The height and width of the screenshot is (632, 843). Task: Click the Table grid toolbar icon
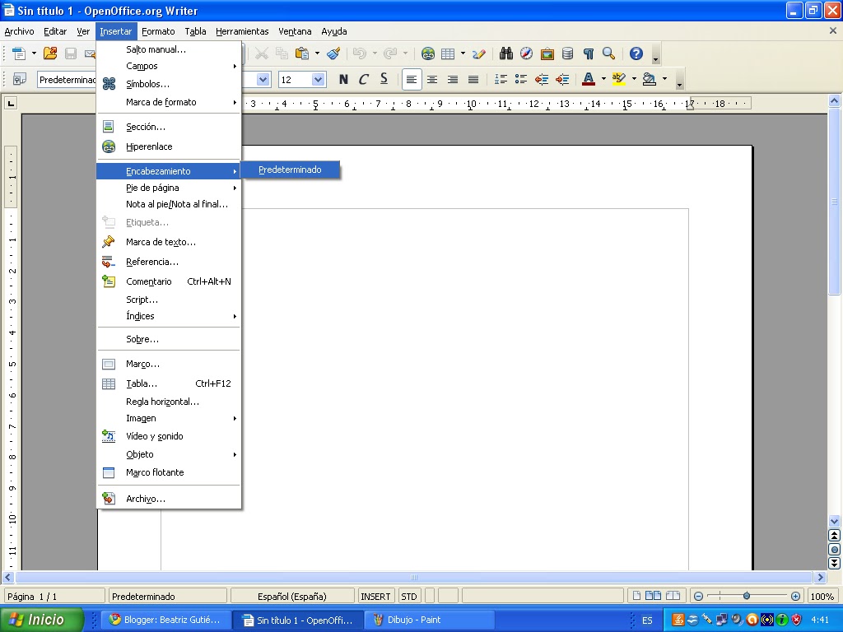coord(448,53)
